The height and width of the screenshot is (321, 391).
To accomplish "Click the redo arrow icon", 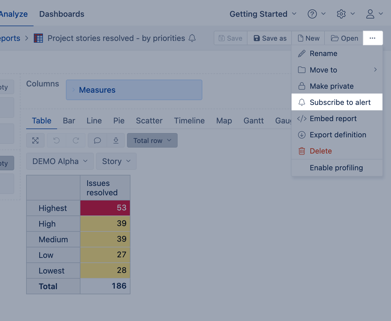I will (x=76, y=140).
